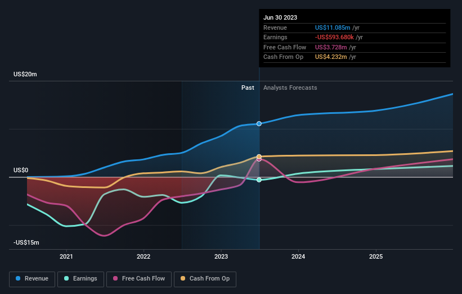Image resolution: width=462 pixels, height=294 pixels.
Task: Click the US$11.085m revenue value
Action: click(333, 27)
